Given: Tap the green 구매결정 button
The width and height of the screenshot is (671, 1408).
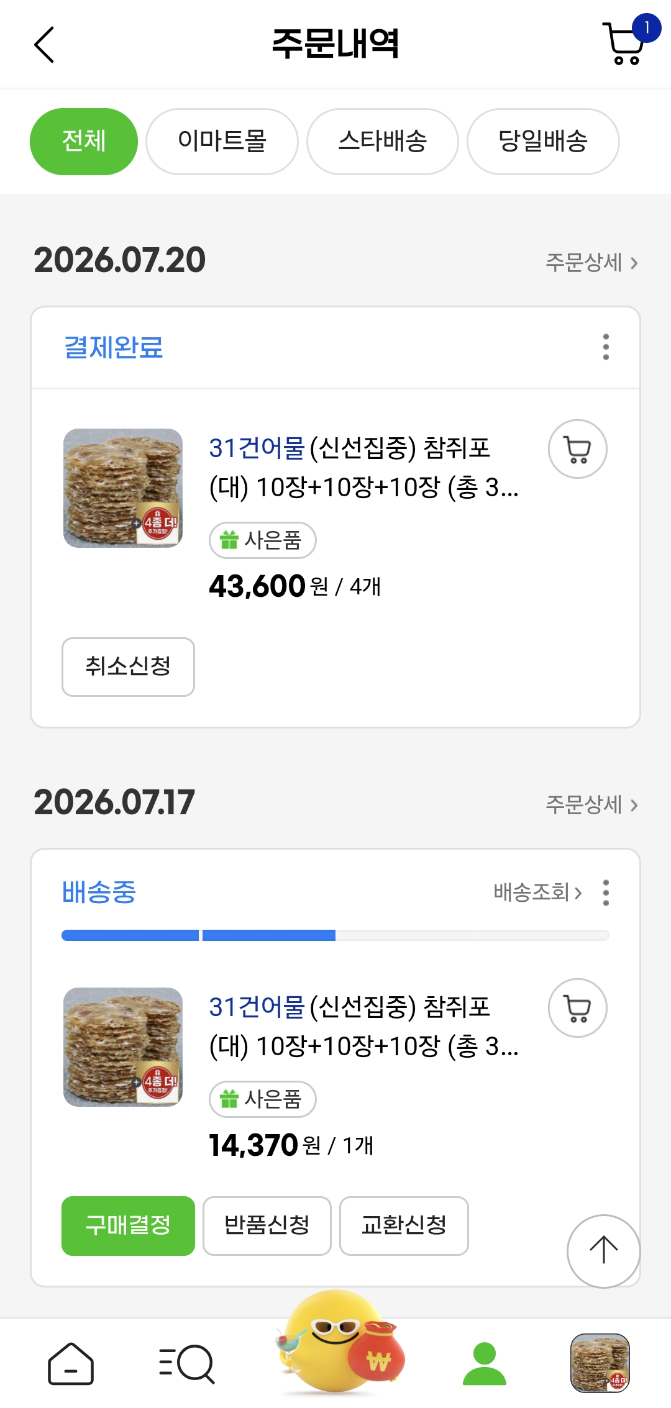Looking at the screenshot, I should point(128,1225).
